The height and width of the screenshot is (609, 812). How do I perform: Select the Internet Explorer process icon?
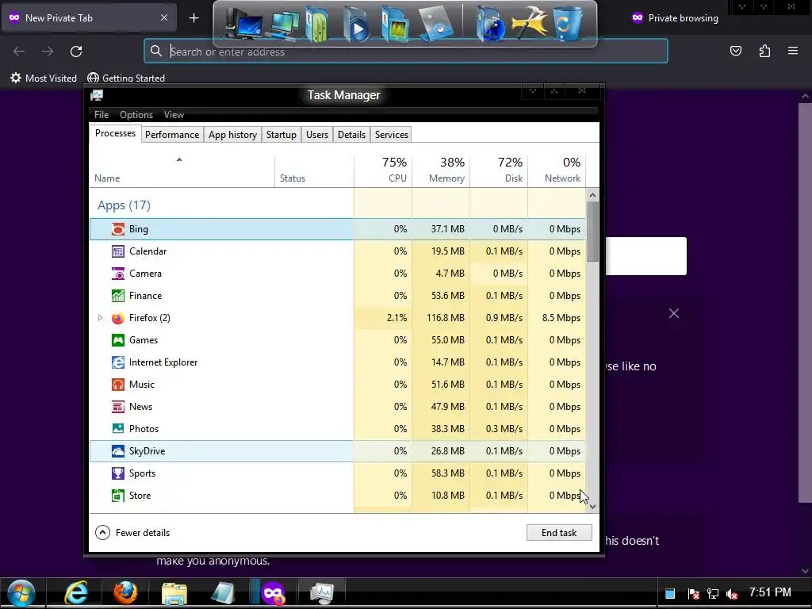click(118, 362)
